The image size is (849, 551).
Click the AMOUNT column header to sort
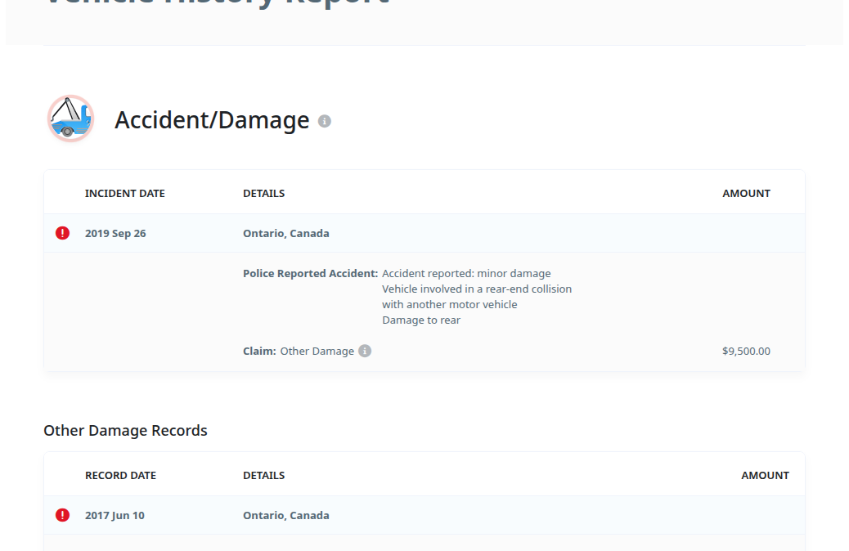click(x=746, y=193)
